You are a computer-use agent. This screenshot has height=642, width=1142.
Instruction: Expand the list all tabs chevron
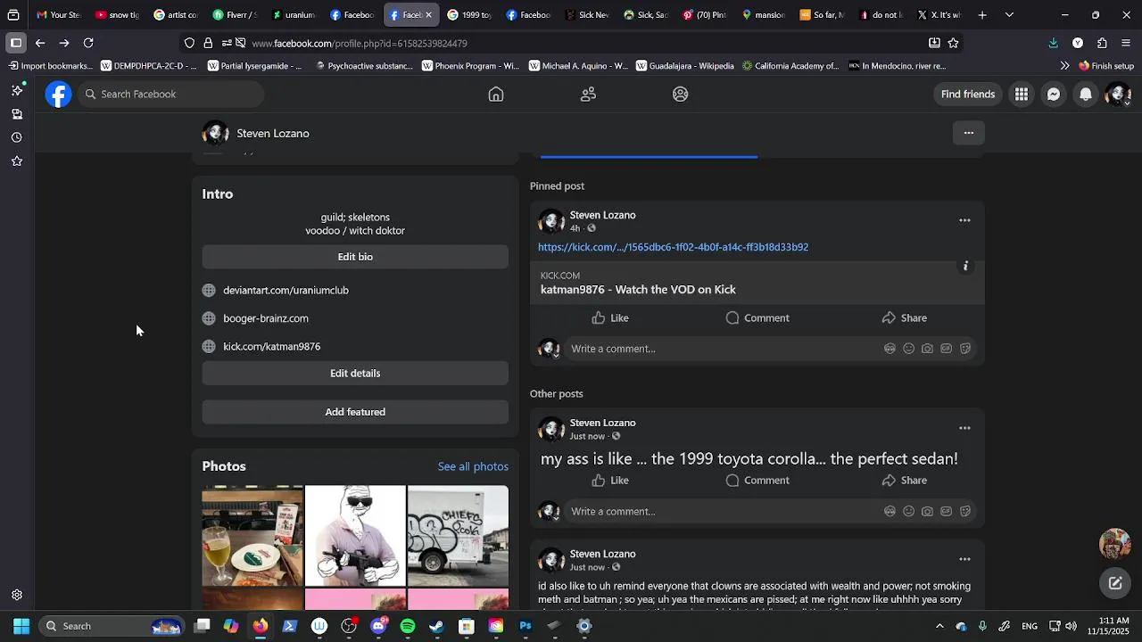point(1009,15)
